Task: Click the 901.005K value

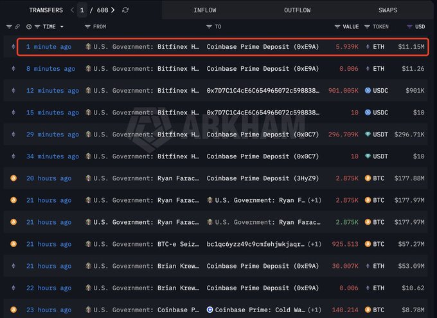Action: pyautogui.click(x=343, y=91)
